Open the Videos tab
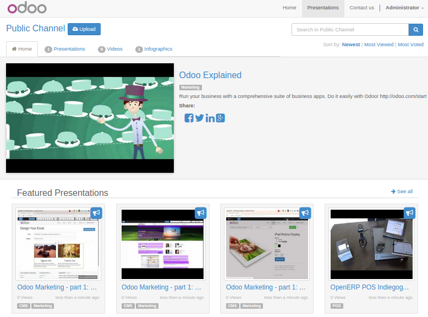 click(111, 49)
